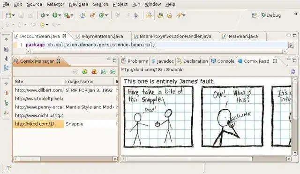Click the comic viewer horizontal scrollbar thumb
300x174 pixels.
pyautogui.click(x=188, y=159)
